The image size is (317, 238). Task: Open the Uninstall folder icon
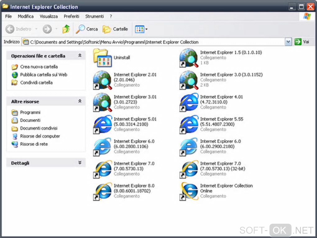(x=102, y=58)
